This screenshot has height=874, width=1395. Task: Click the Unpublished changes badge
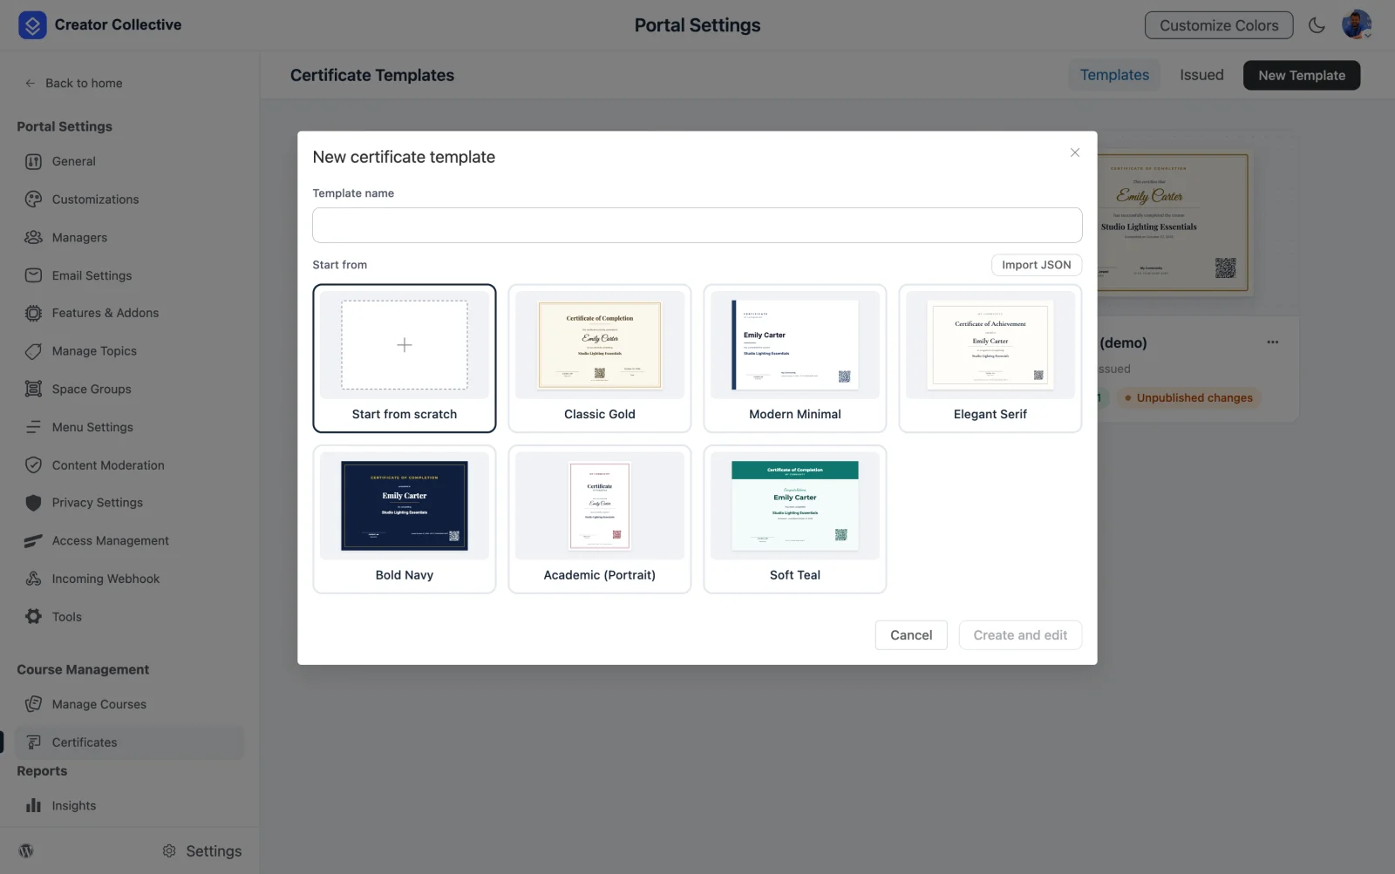click(1187, 398)
